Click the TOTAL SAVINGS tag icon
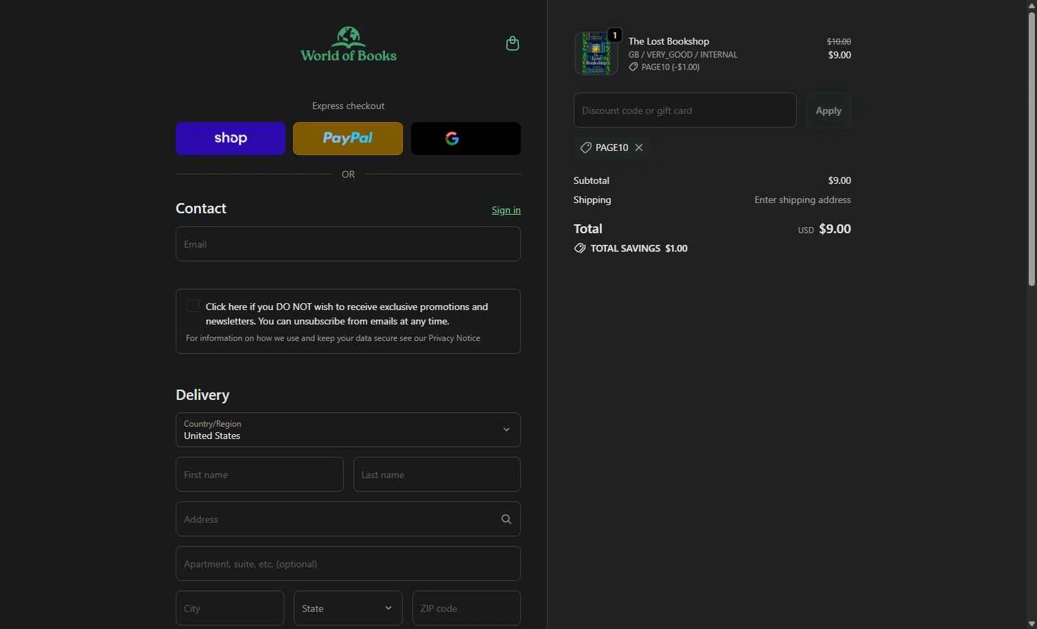Viewport: 1037px width, 629px height. (x=580, y=248)
